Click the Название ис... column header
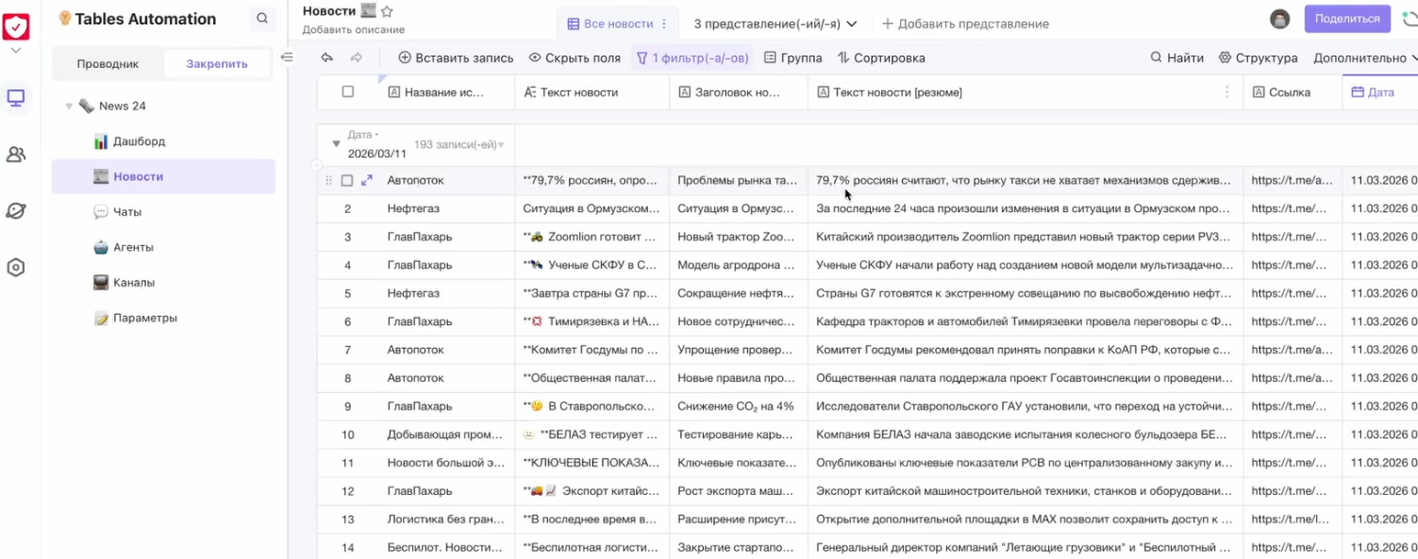This screenshot has height=559, width=1418. (444, 92)
